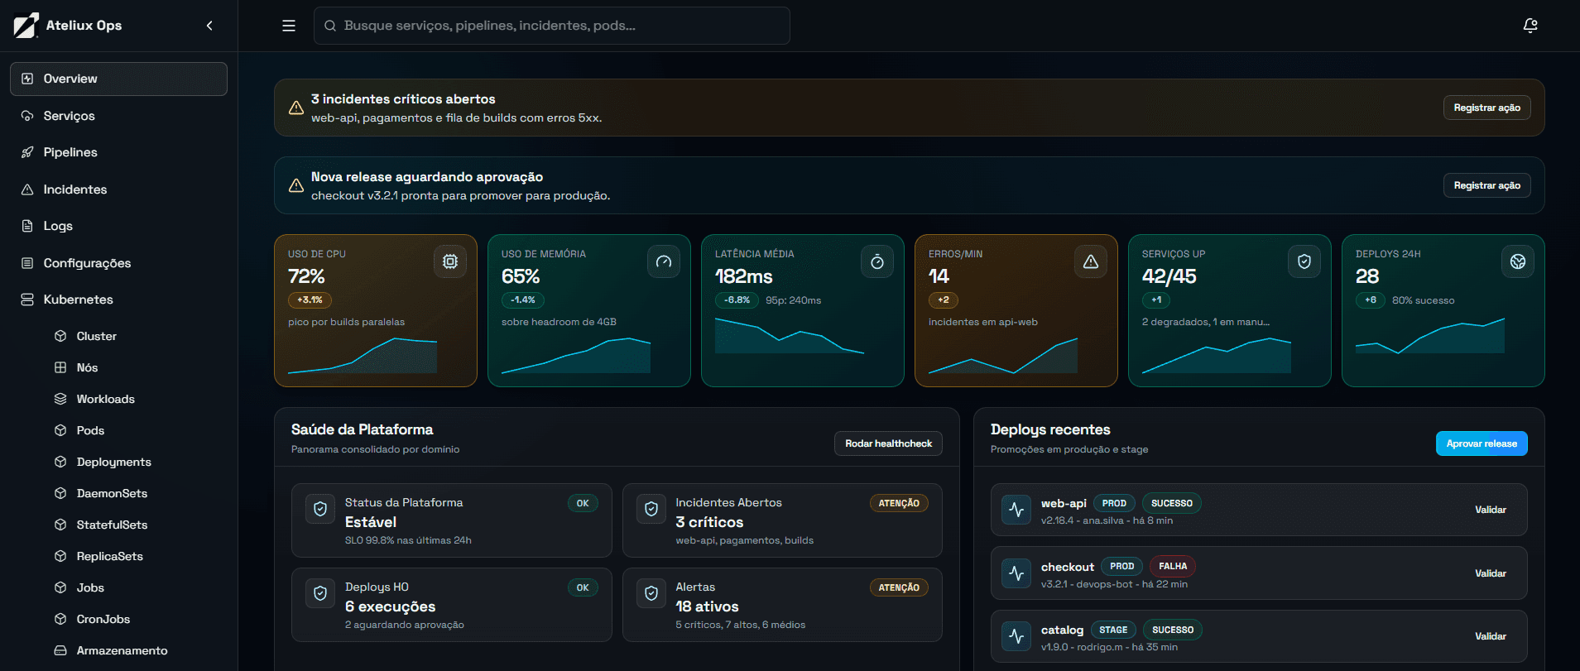
Task: Click the shield check icon on Serviços Up card
Action: coord(1304,261)
